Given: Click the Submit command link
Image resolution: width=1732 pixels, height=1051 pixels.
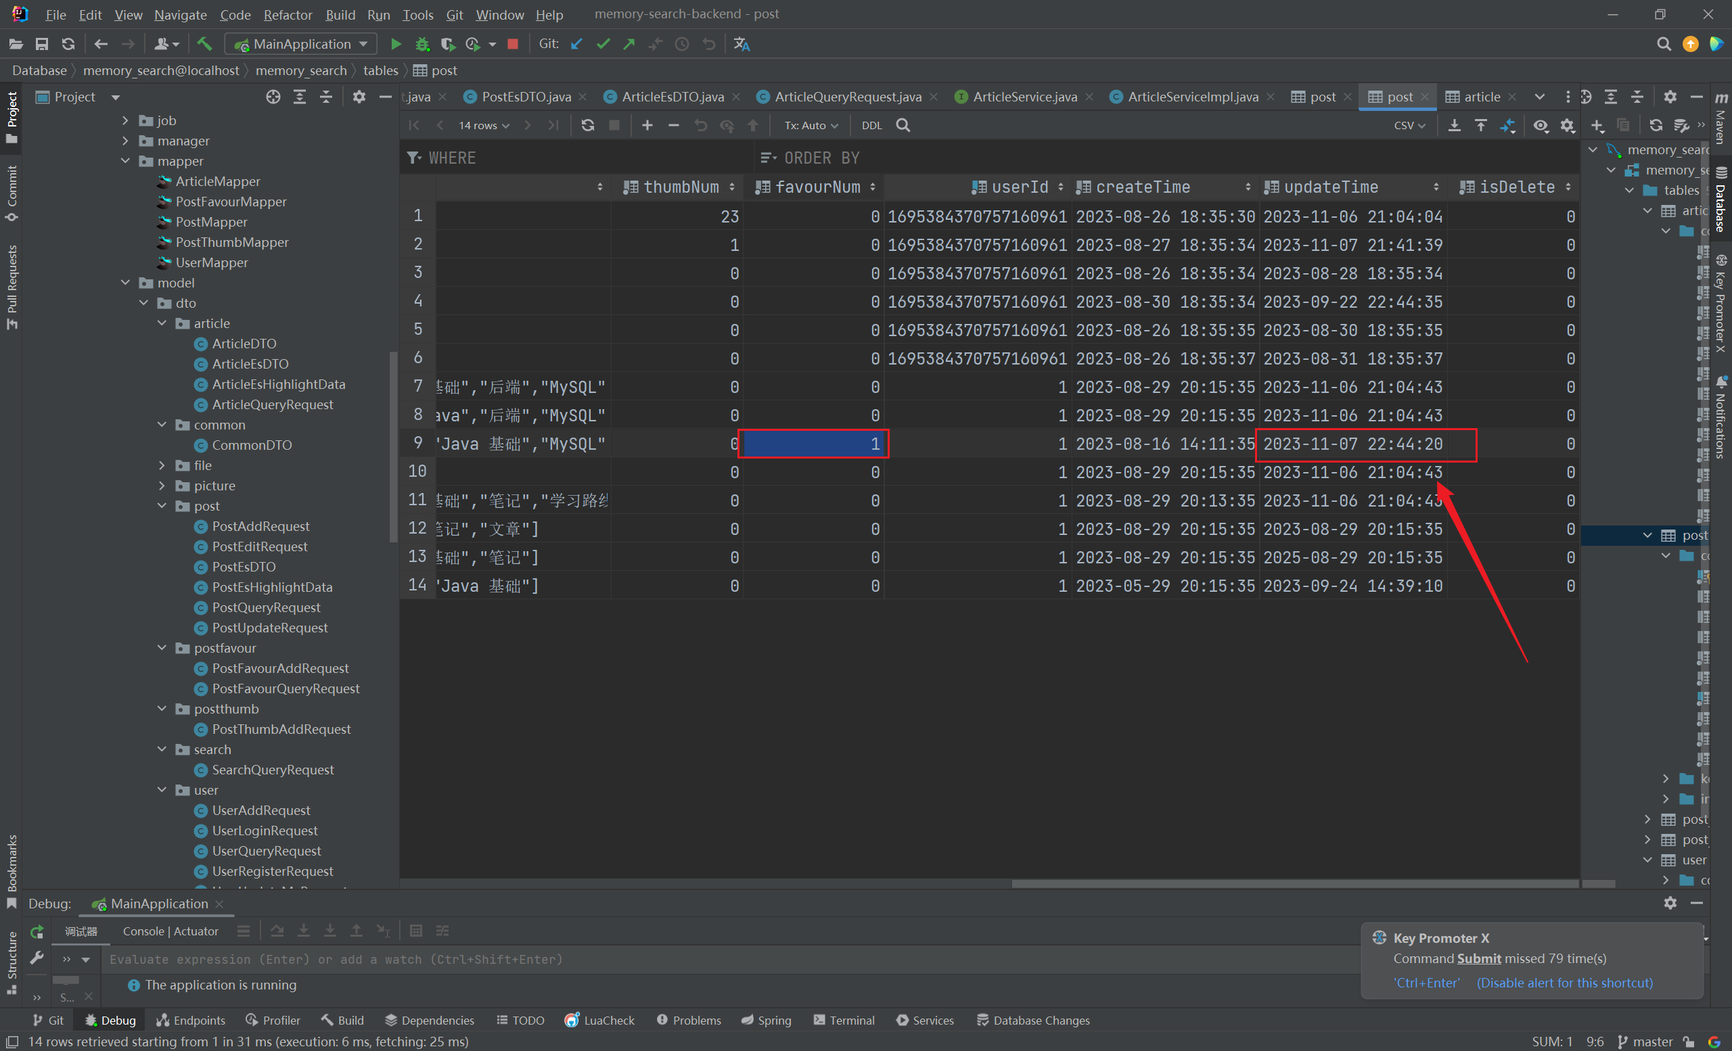Looking at the screenshot, I should point(1478,958).
